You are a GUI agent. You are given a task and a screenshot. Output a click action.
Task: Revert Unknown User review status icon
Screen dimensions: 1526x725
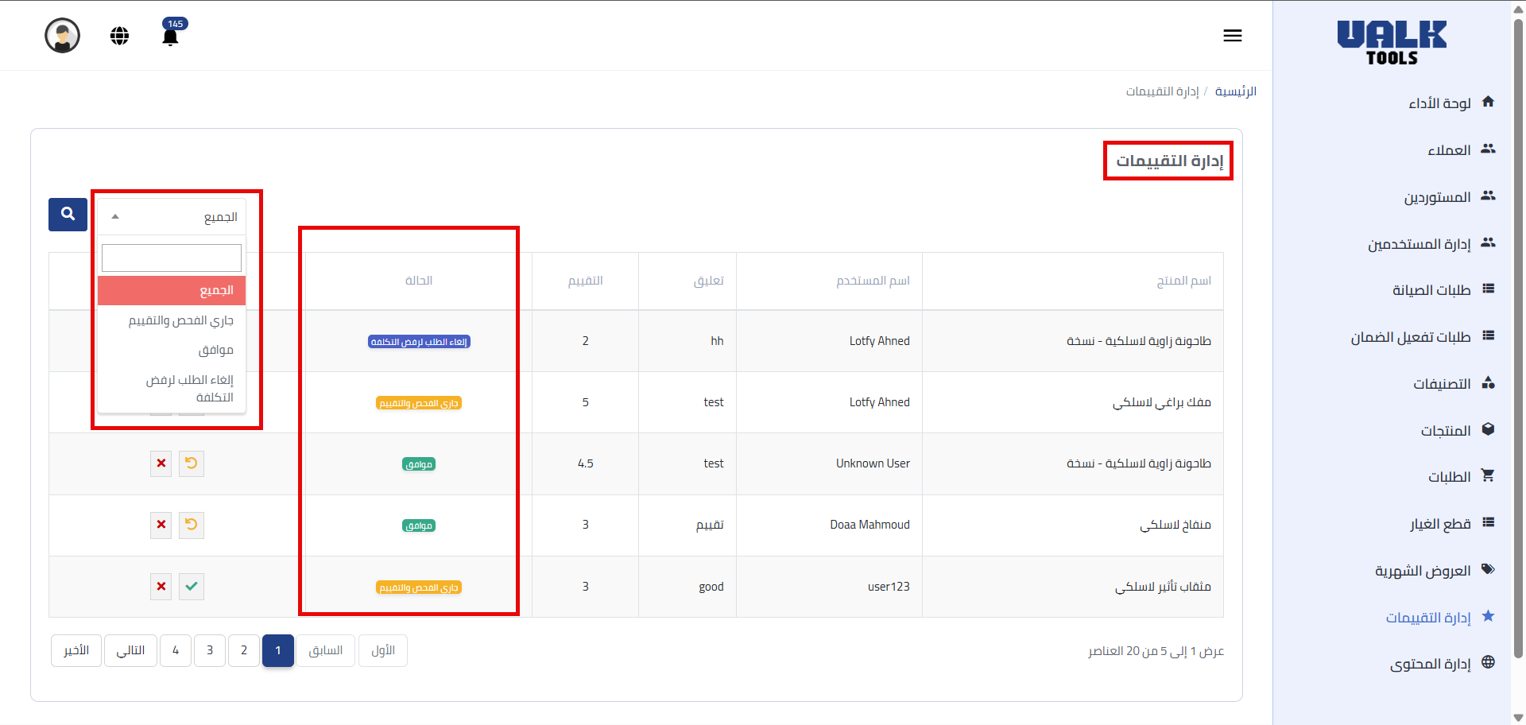coord(192,463)
